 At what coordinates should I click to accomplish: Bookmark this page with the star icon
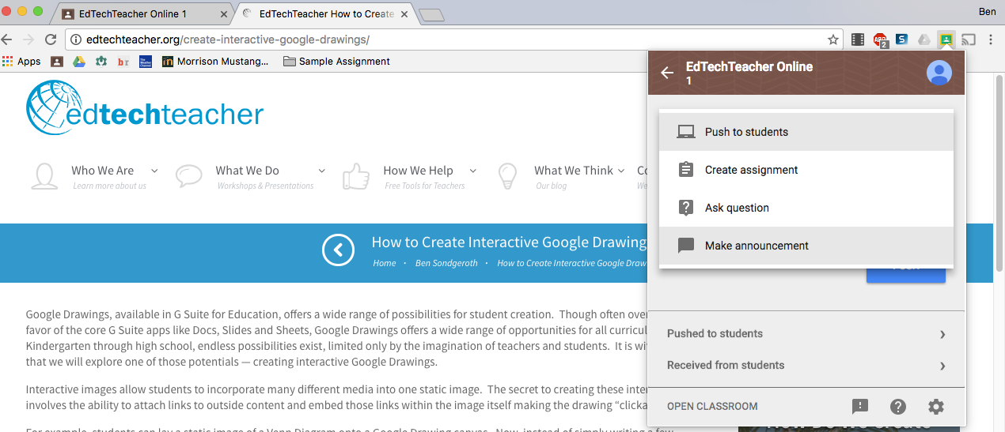(x=833, y=39)
